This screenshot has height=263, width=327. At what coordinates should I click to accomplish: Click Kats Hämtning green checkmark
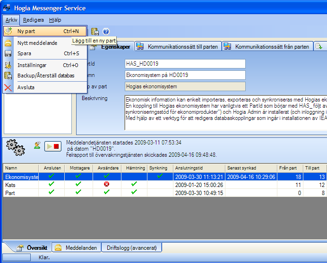tap(134, 184)
